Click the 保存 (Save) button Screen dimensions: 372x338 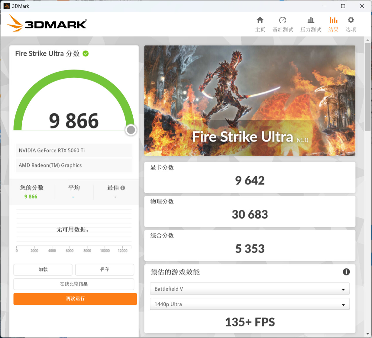(105, 269)
